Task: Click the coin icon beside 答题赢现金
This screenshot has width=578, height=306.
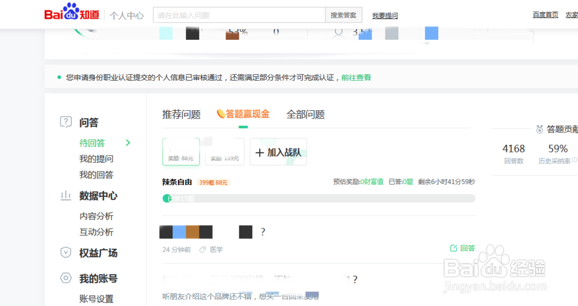Action: [221, 114]
